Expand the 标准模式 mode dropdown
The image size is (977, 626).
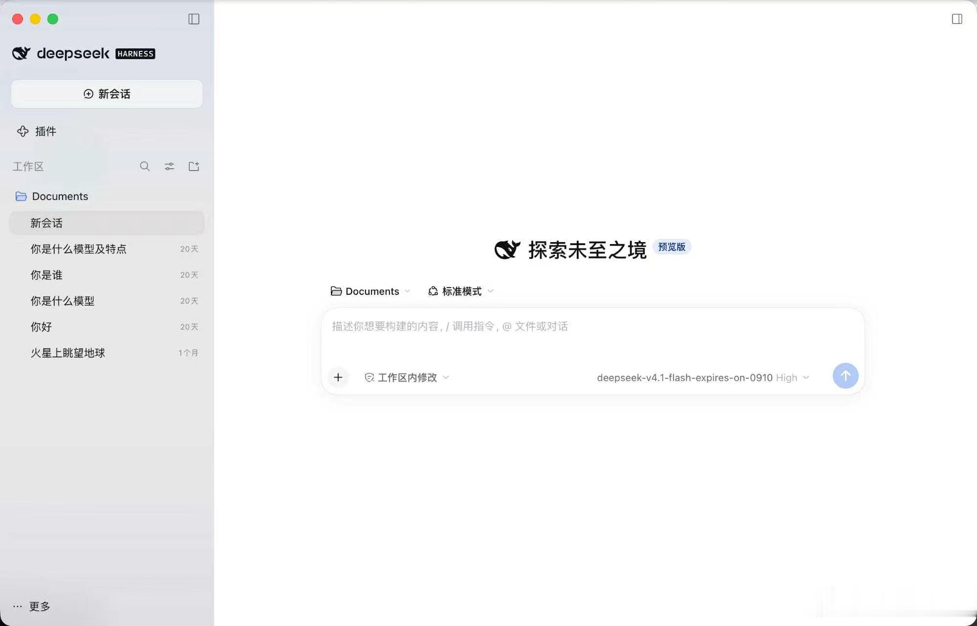461,291
